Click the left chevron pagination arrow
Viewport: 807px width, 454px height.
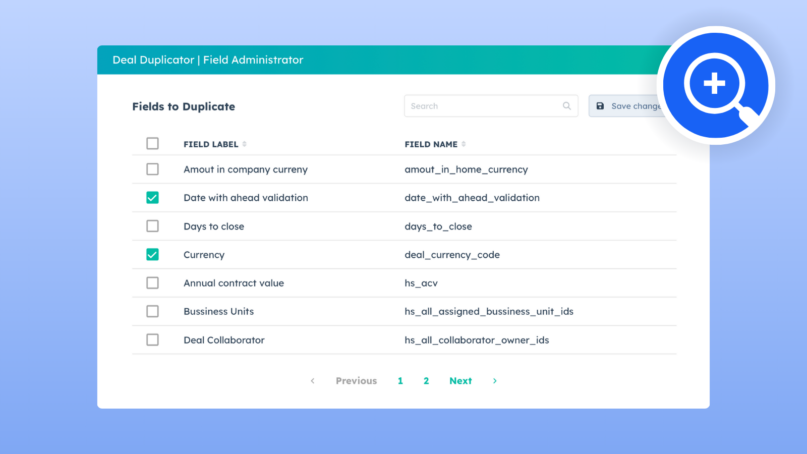313,381
